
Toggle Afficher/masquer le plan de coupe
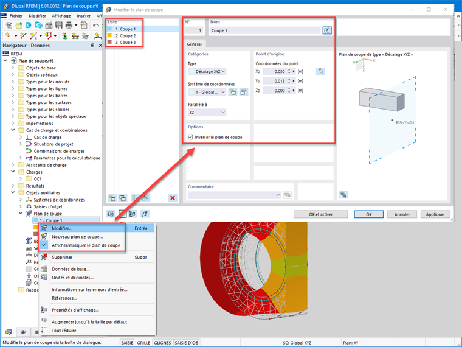point(86,245)
